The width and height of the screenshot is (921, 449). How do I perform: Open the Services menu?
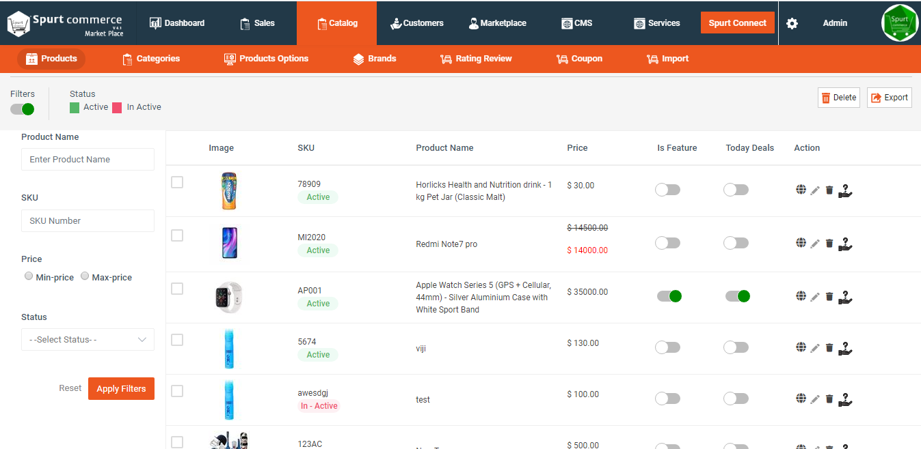pos(656,23)
